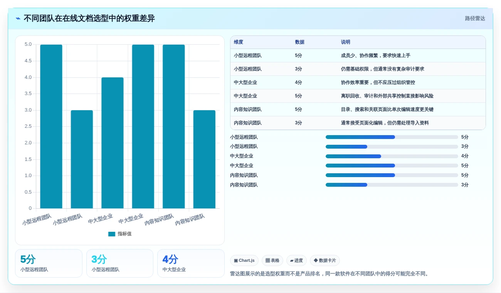501x293 pixels.
Task: Click the footer note starting 雷达图展示的是选型权重
Action: 330,274
